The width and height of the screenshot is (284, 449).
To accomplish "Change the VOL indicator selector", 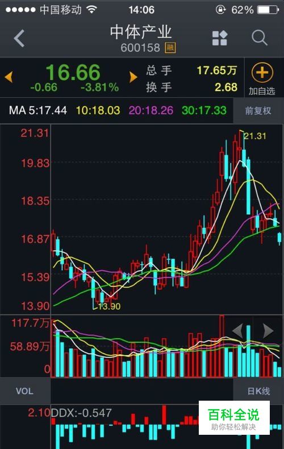I will [x=25, y=391].
